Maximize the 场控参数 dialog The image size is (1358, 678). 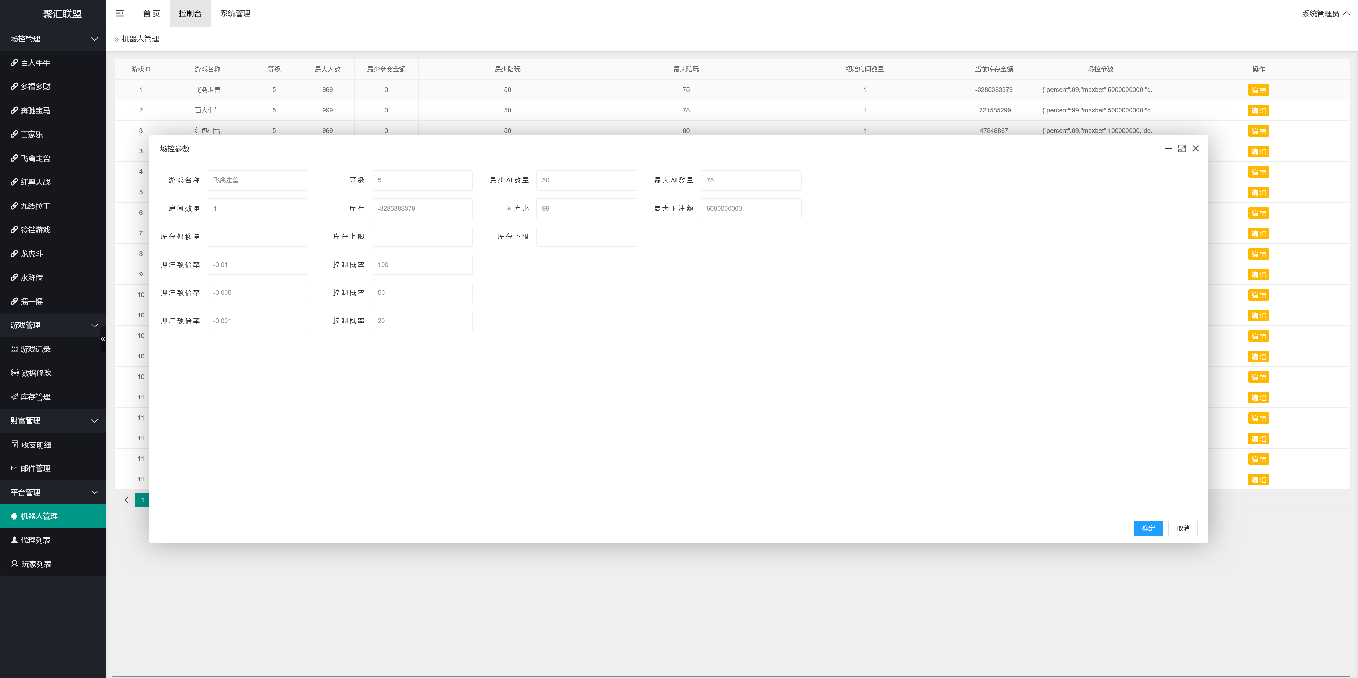point(1182,148)
